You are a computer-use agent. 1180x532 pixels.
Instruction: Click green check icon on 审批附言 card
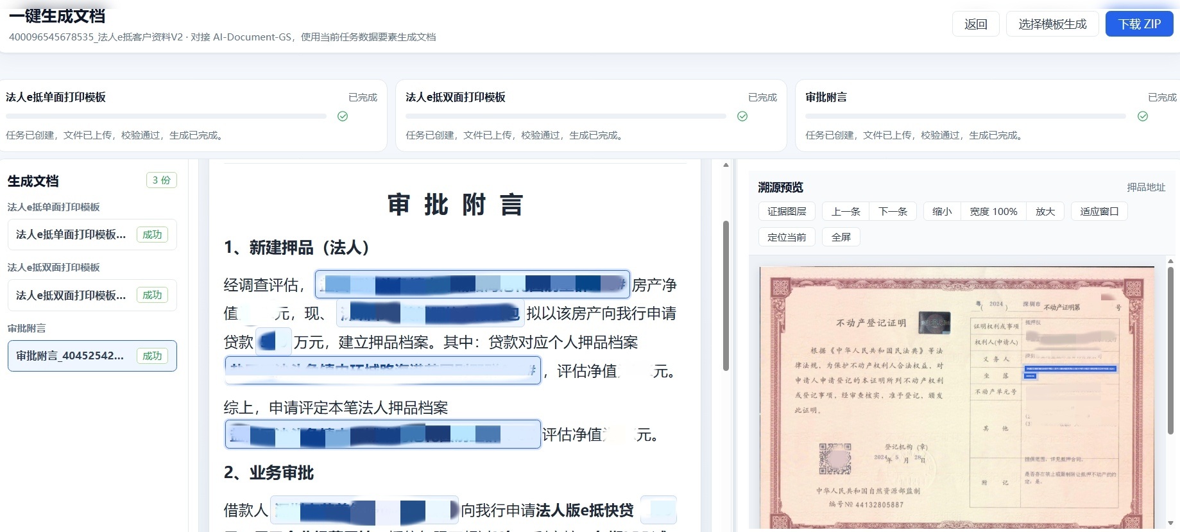coord(1143,116)
